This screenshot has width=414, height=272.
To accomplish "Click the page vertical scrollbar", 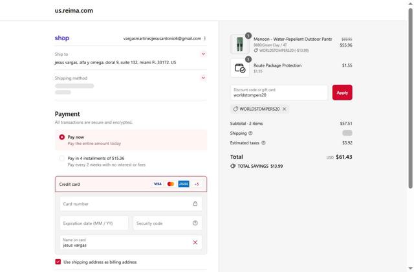I will point(410,98).
